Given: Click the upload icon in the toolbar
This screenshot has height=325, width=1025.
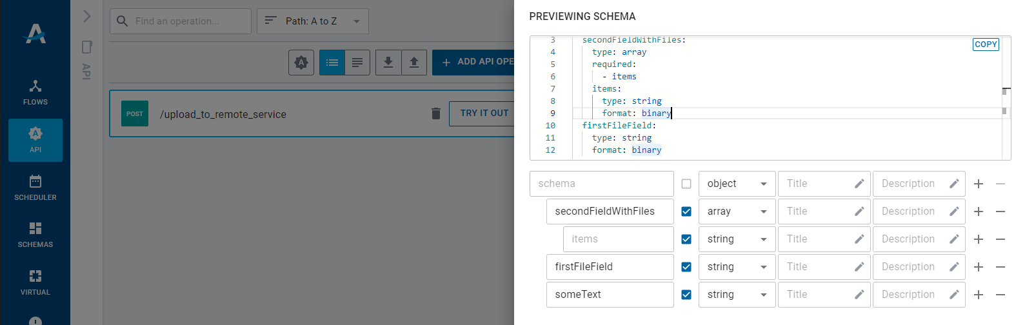Looking at the screenshot, I should pos(414,63).
